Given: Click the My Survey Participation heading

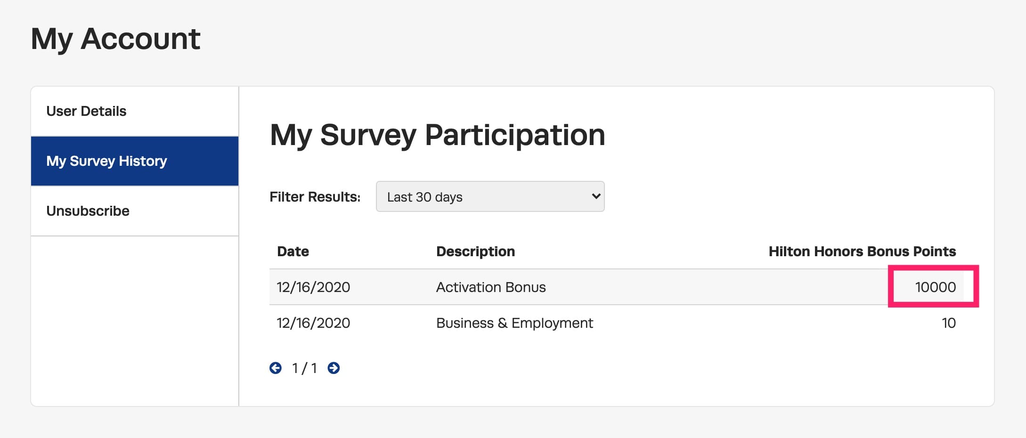Looking at the screenshot, I should [437, 135].
